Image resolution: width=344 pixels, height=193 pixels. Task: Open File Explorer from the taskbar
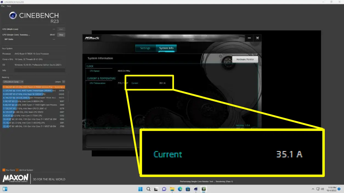point(172,189)
